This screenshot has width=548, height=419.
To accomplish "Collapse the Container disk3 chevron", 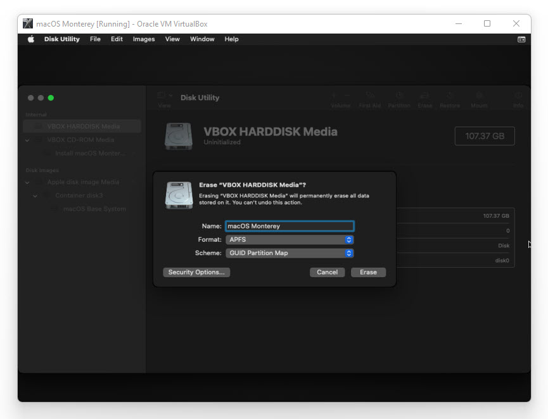I will [35, 196].
